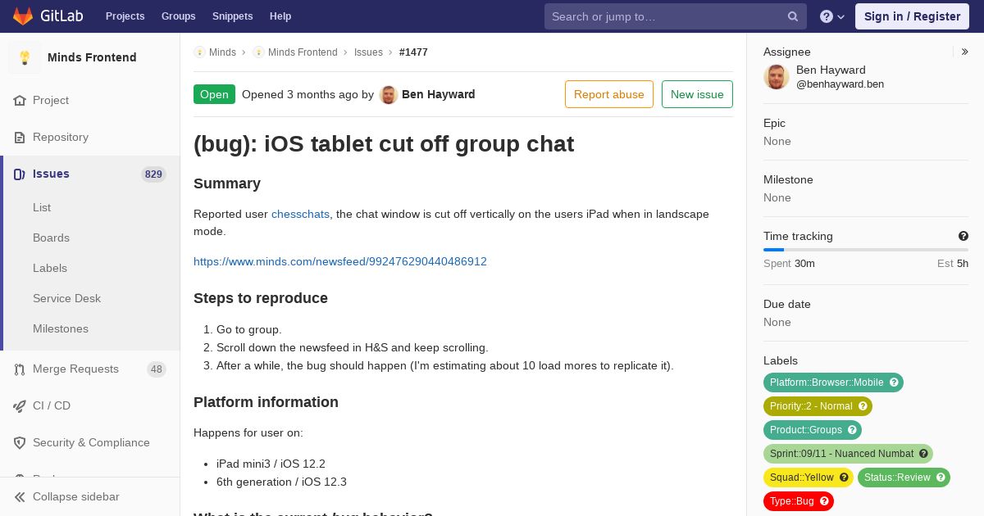Click the New issue button
Viewport: 984px width, 516px height.
[697, 94]
